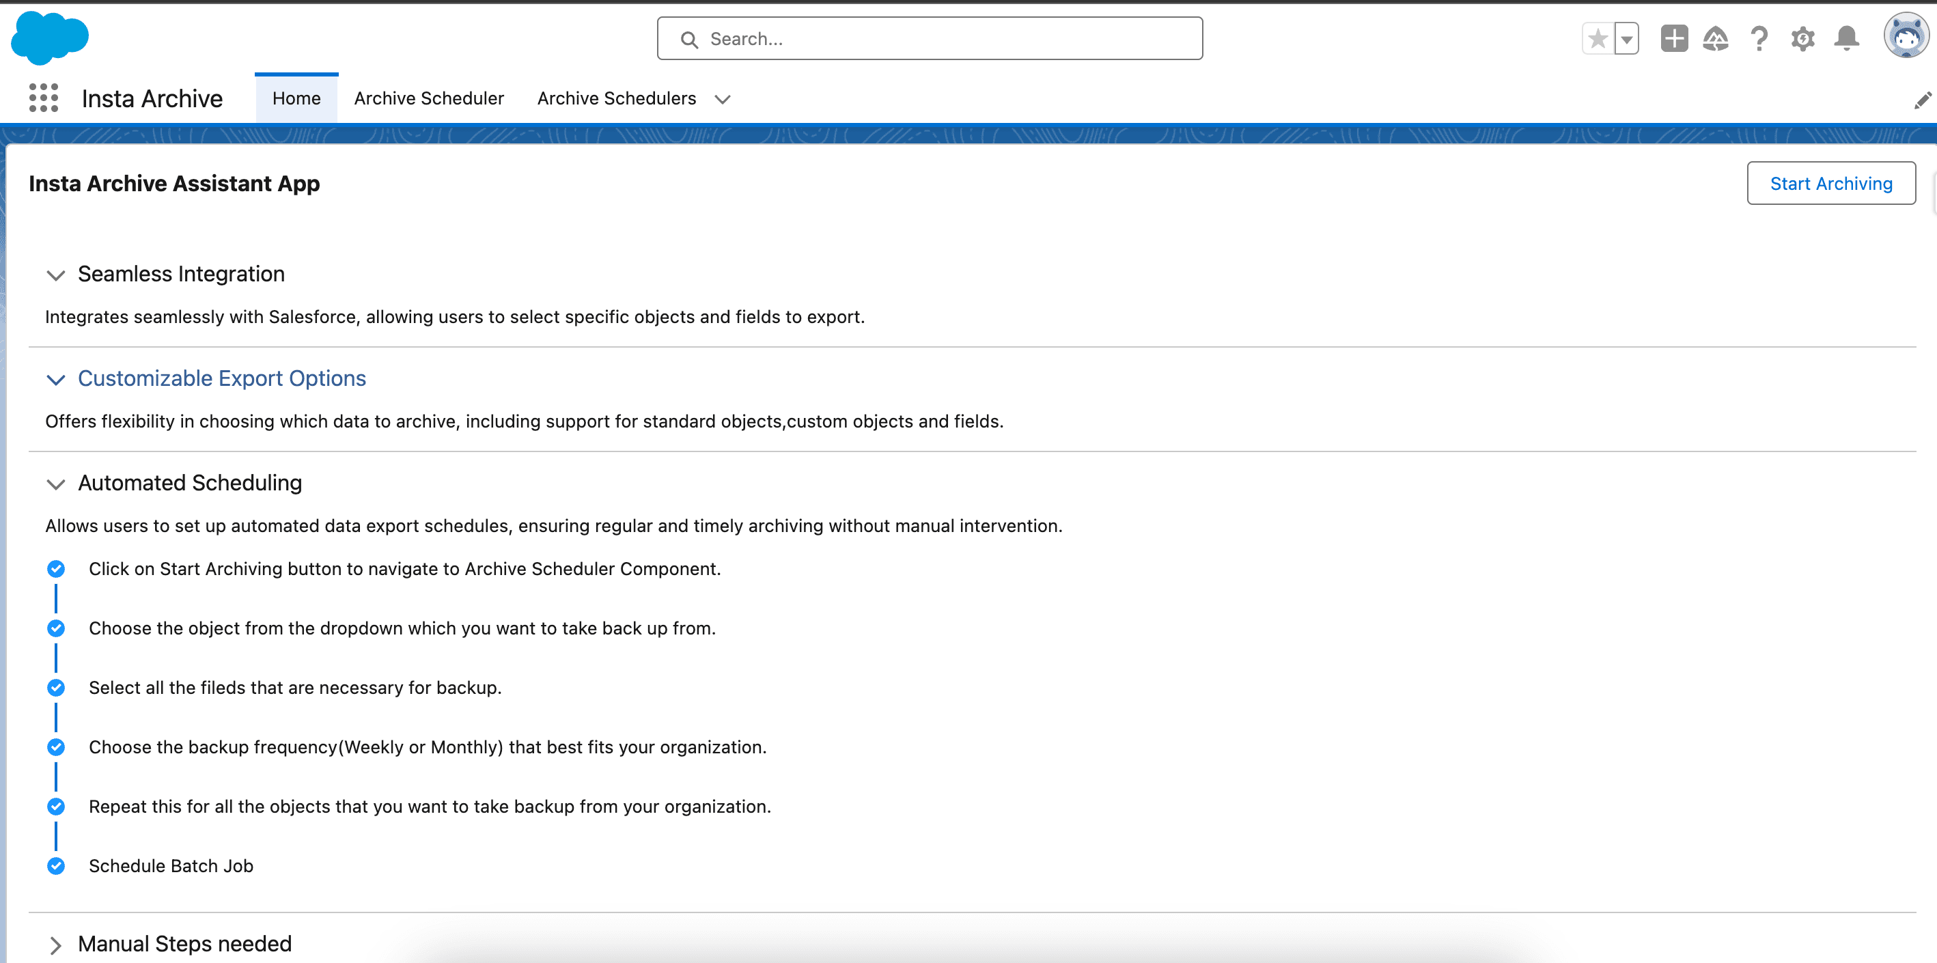Click the Automated Scheduling heading
1937x963 pixels.
click(x=191, y=483)
